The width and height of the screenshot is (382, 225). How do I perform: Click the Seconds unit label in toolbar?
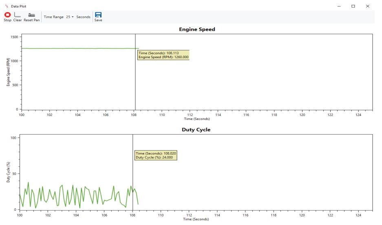point(84,17)
